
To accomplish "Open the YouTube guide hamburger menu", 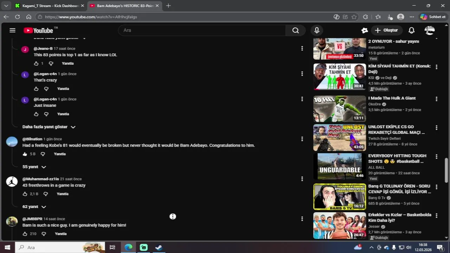I will (12, 30).
